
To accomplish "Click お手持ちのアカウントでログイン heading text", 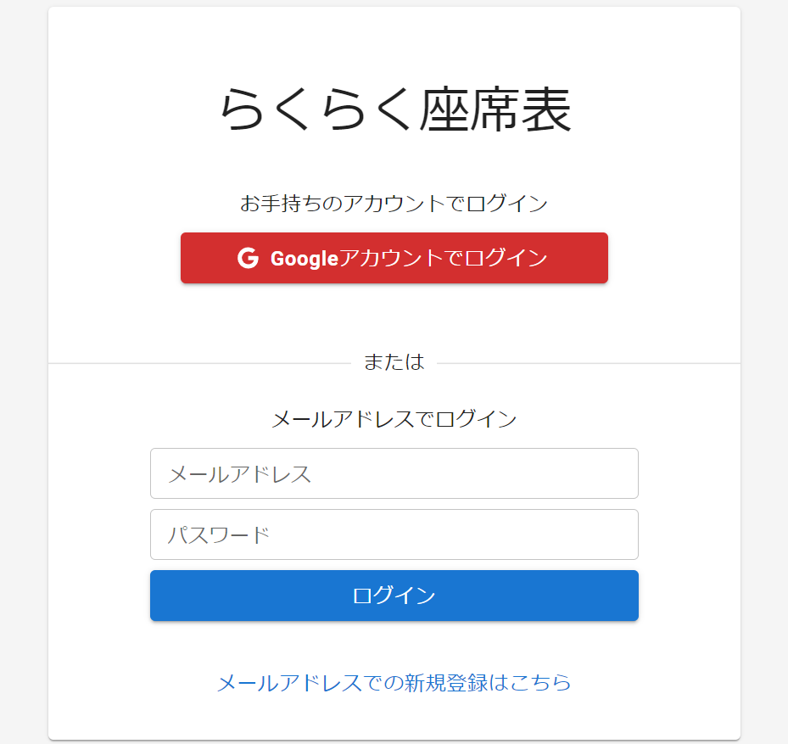I will (394, 203).
